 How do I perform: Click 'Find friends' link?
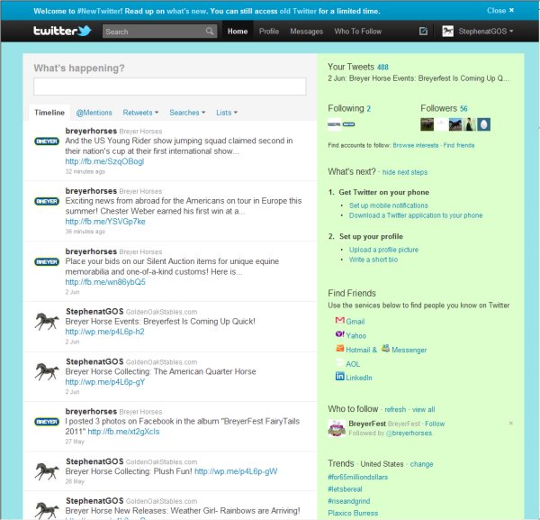point(459,145)
